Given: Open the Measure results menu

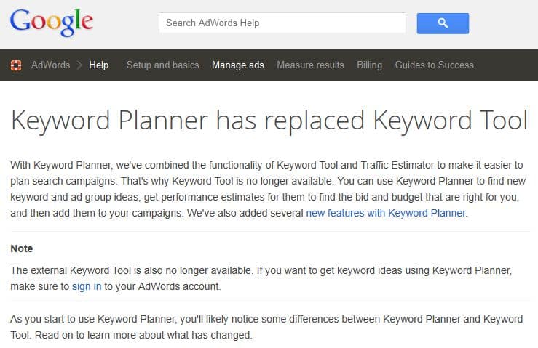Looking at the screenshot, I should (x=310, y=65).
